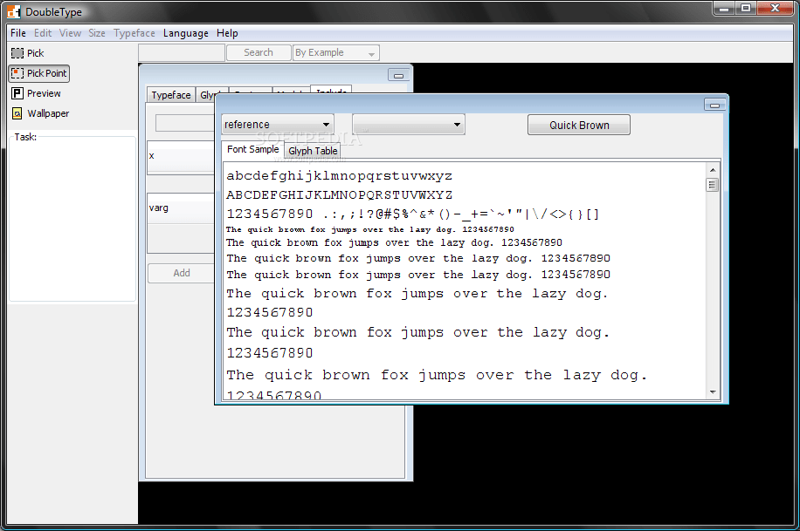This screenshot has width=800, height=531.
Task: Click the numbers and symbols sample line
Action: [x=413, y=214]
